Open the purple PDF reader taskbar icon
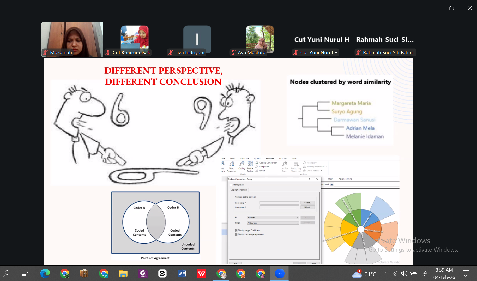This screenshot has width=477, height=281. 143,273
